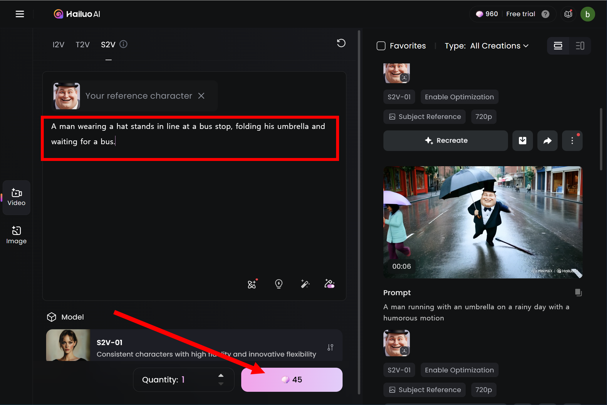Copy the prompt text icon
The height and width of the screenshot is (405, 607).
[578, 292]
